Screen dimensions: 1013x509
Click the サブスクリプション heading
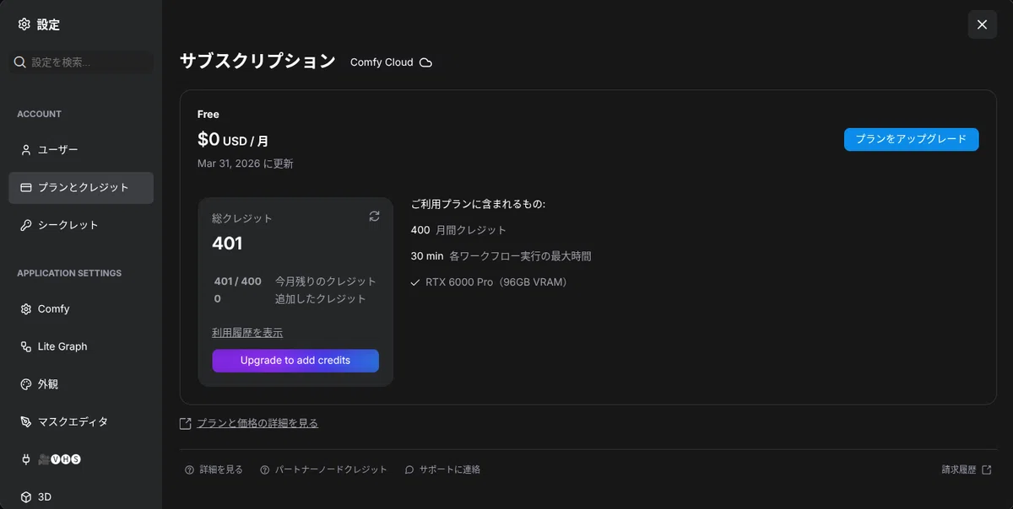(257, 62)
